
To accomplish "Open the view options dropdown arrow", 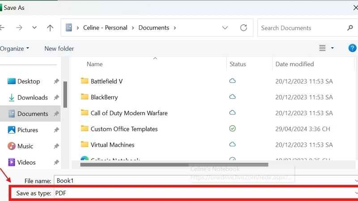I will [x=332, y=48].
